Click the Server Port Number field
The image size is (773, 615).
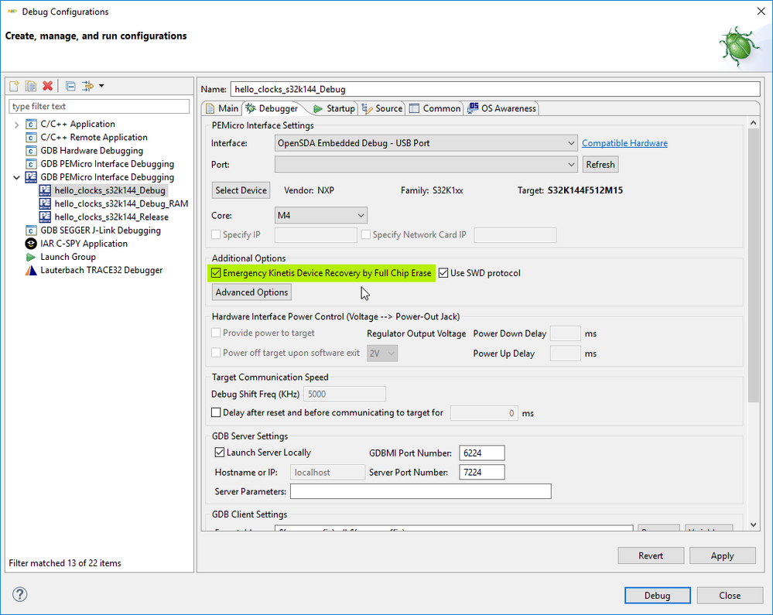(481, 472)
